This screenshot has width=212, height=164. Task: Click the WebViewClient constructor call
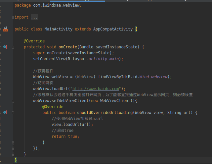(116, 101)
